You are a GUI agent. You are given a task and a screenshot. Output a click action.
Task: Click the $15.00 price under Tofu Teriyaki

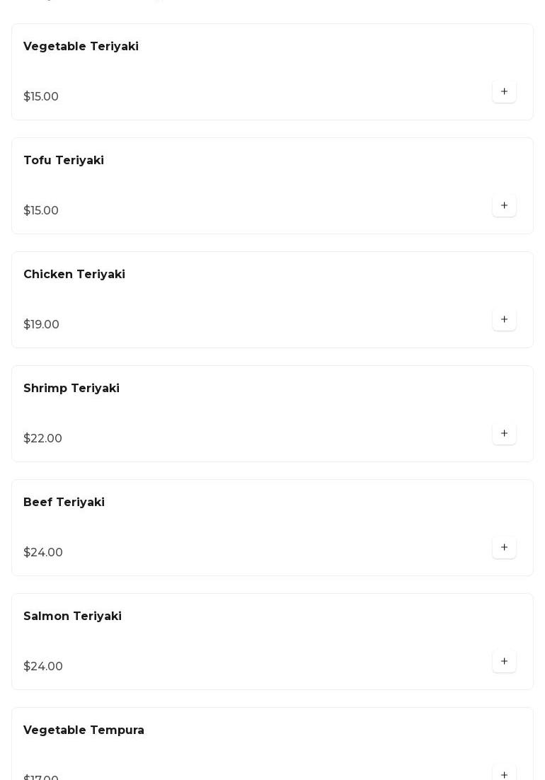click(41, 211)
